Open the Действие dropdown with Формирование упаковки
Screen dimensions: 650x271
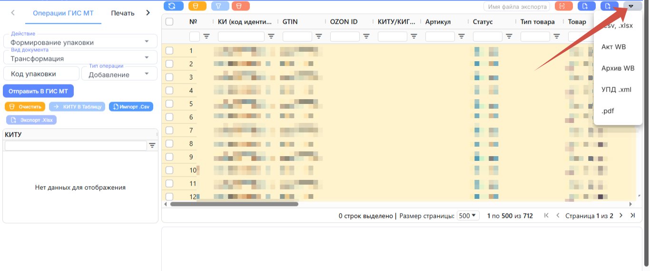tap(80, 41)
